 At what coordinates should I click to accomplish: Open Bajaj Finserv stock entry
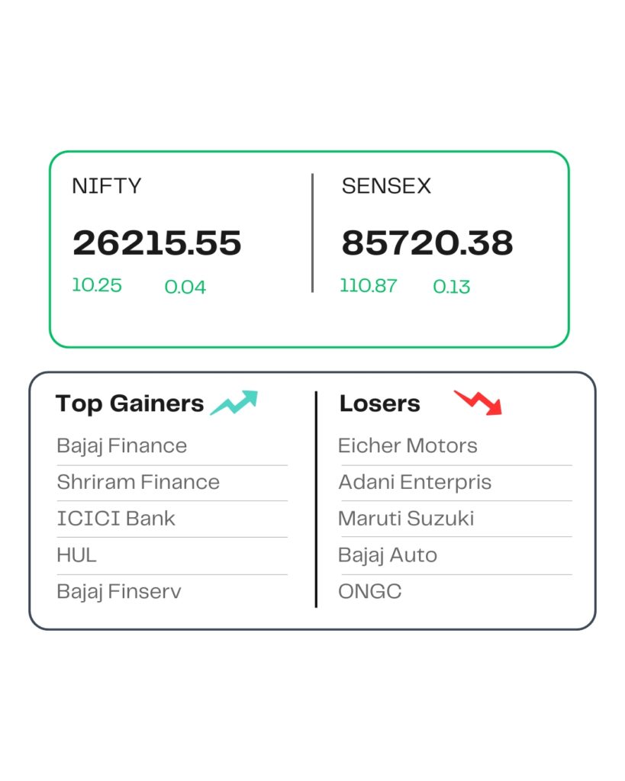click(x=119, y=592)
